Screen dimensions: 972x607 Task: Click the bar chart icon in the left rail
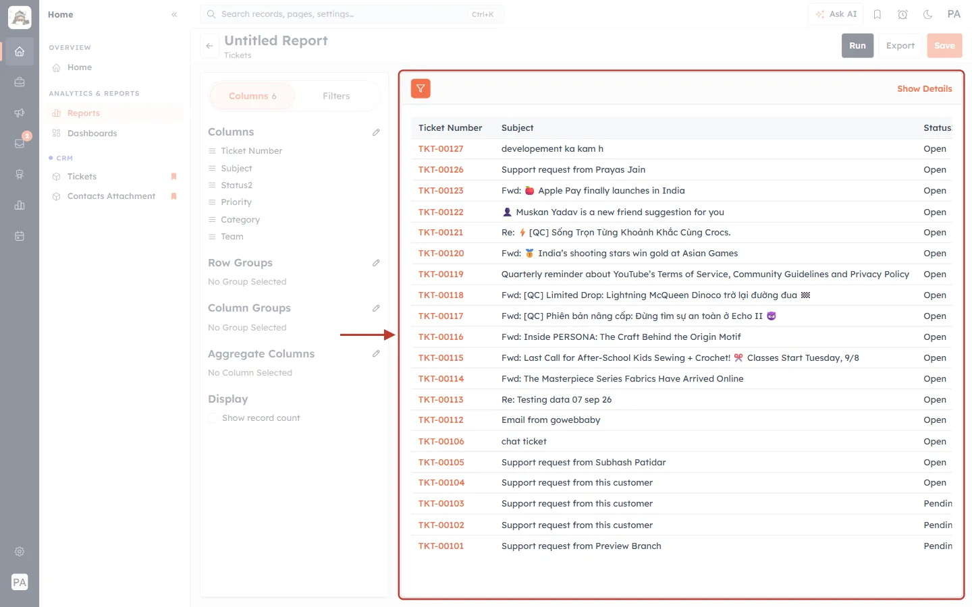(20, 205)
